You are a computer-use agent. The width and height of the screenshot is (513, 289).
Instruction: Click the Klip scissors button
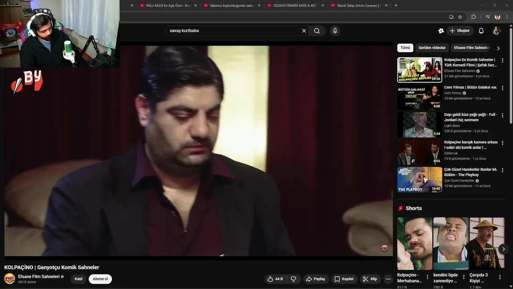click(370, 279)
